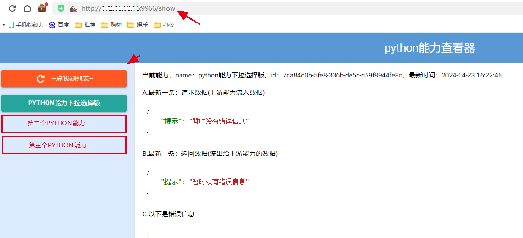Click the green shield security icon

pos(61,8)
